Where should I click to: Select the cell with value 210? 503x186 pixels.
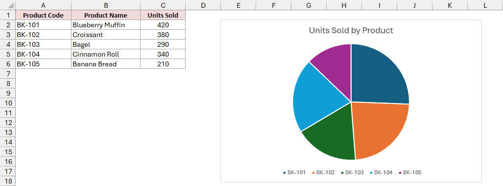point(163,64)
